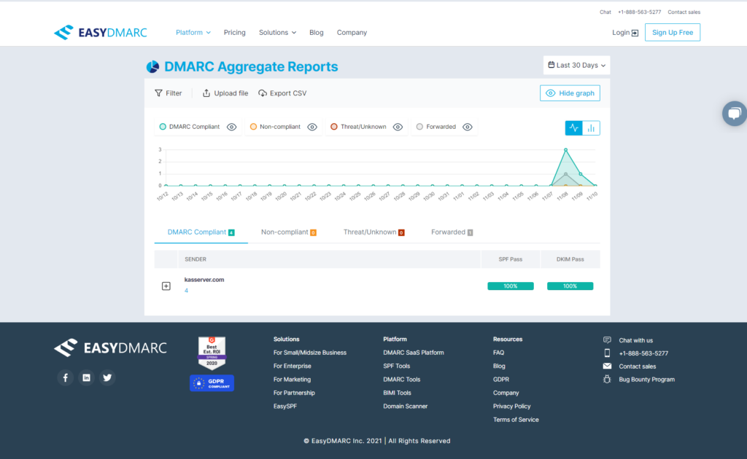
Task: Click the Best Est. ROI 2020 badge
Action: [x=212, y=353]
